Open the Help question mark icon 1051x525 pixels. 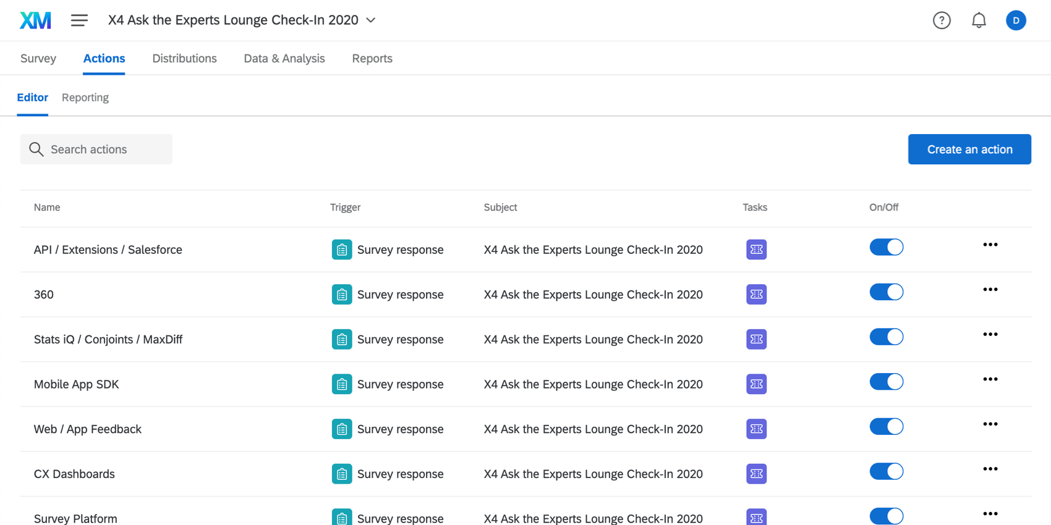coord(942,20)
